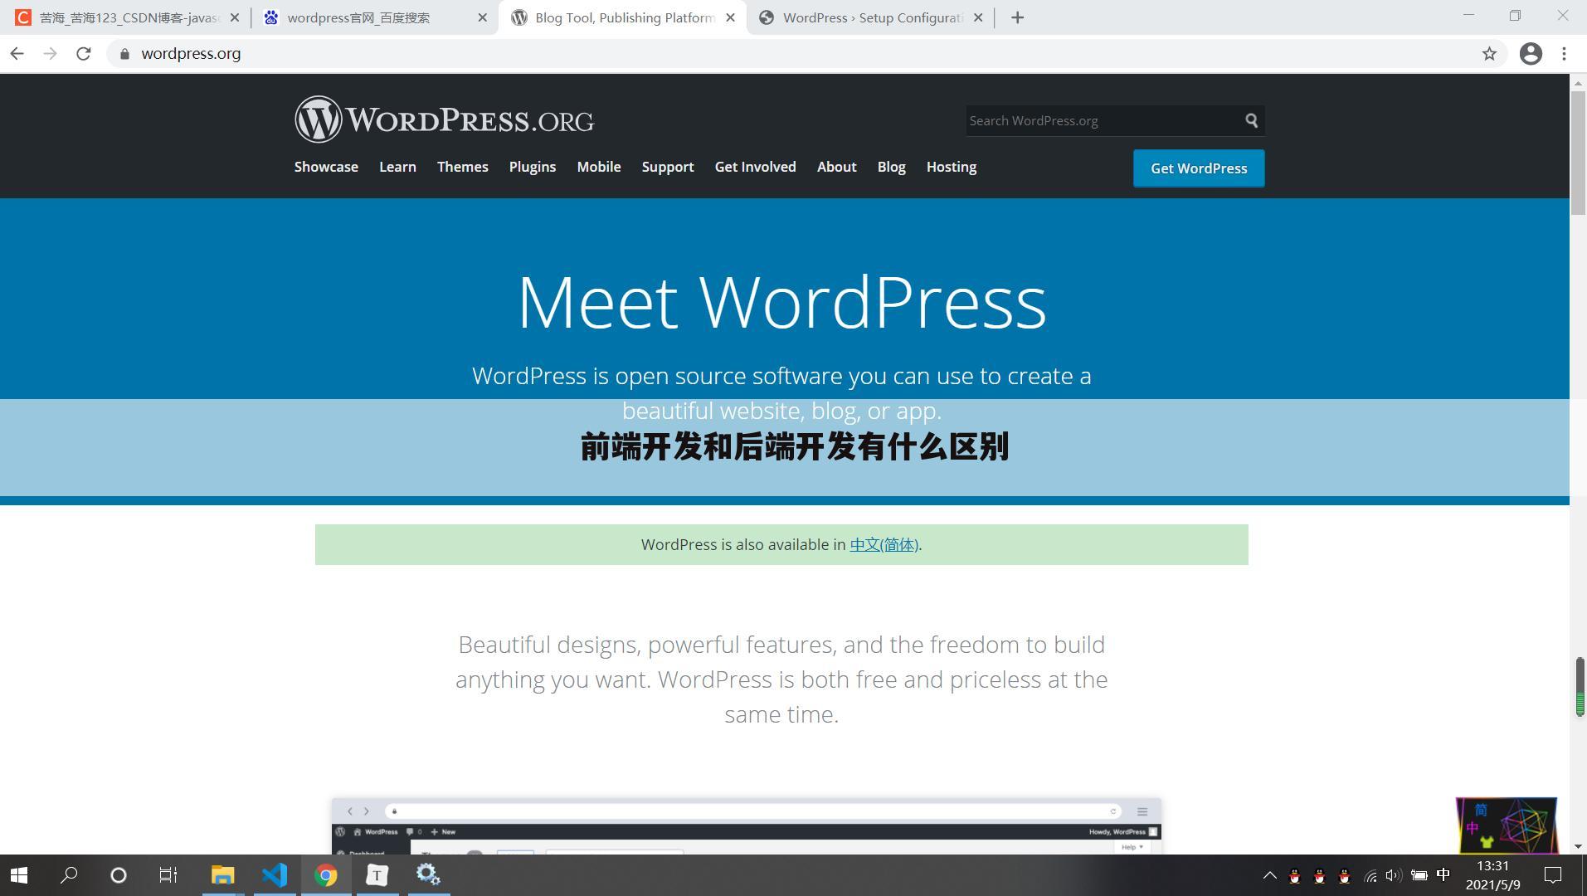This screenshot has height=896, width=1587.
Task: Open the clock and calendar flyout
Action: (1493, 875)
